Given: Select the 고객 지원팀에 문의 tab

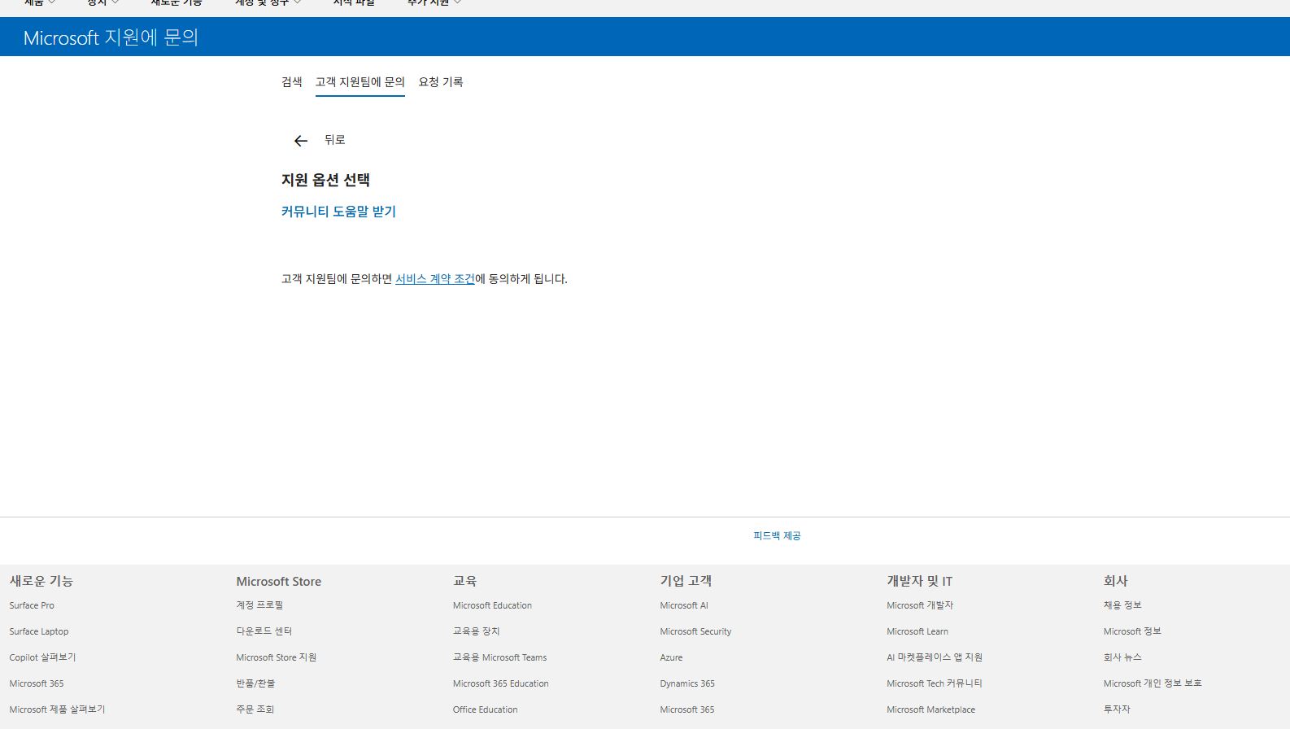Looking at the screenshot, I should [x=360, y=82].
